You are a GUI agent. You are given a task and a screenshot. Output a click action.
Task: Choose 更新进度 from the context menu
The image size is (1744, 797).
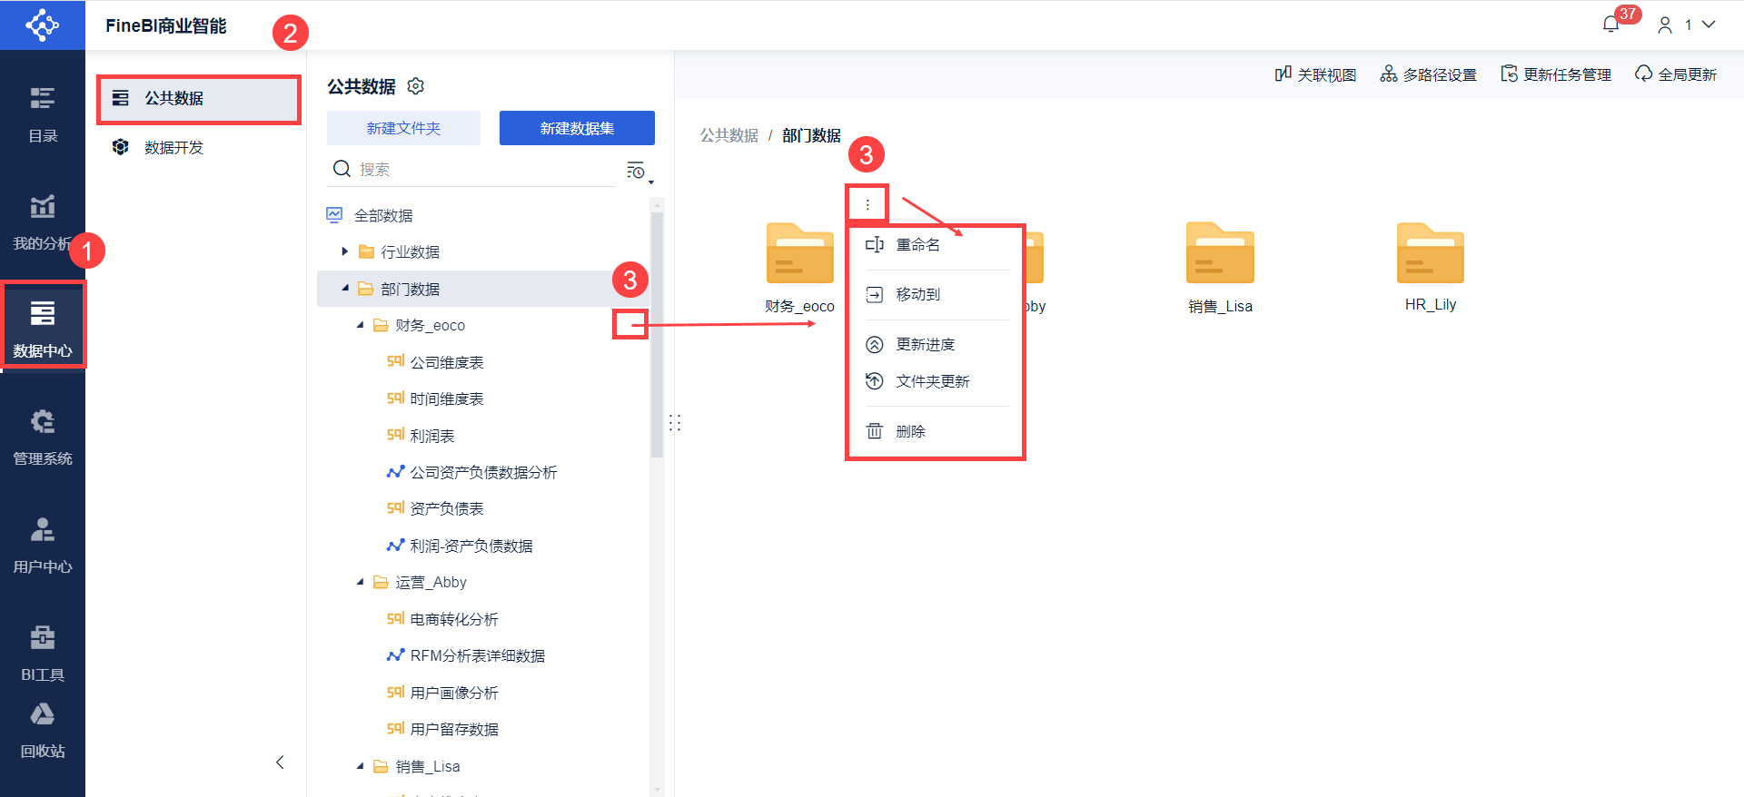935,344
